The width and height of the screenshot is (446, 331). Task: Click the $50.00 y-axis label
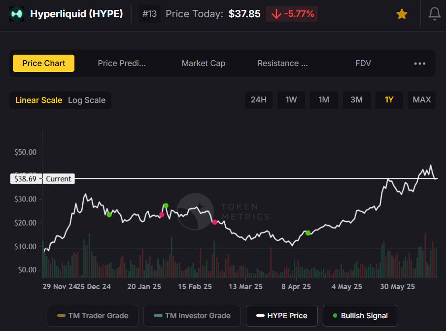click(25, 152)
